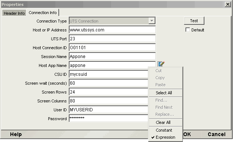Image resolution: width=233 pixels, height=142 pixels.
Task: Click Find... in the context menu
Action: [x=165, y=100]
